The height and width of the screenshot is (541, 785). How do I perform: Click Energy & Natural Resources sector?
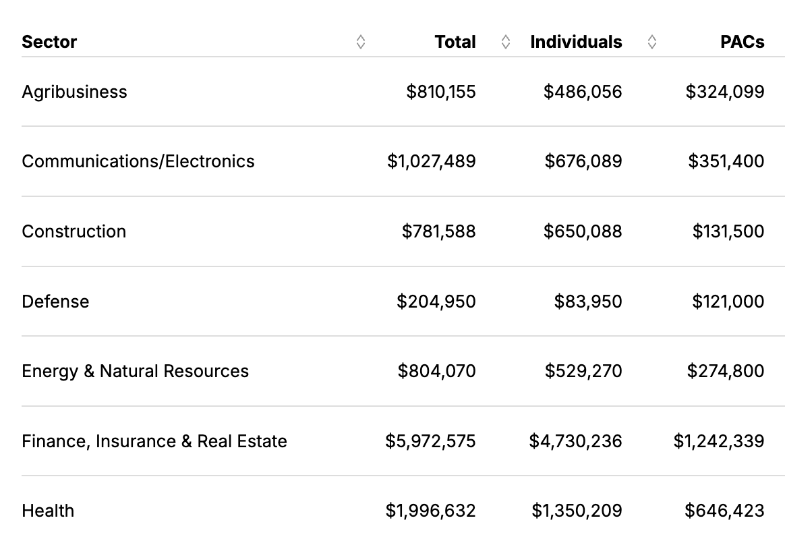[x=135, y=371]
